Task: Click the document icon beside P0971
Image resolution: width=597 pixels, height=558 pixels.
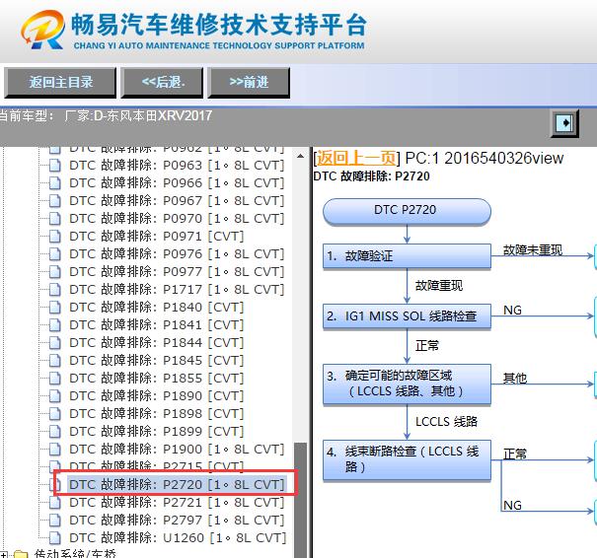Action: (x=55, y=237)
